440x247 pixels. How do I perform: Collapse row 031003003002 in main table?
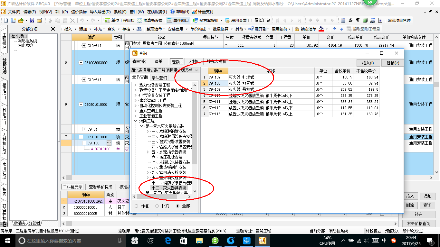[81, 63]
